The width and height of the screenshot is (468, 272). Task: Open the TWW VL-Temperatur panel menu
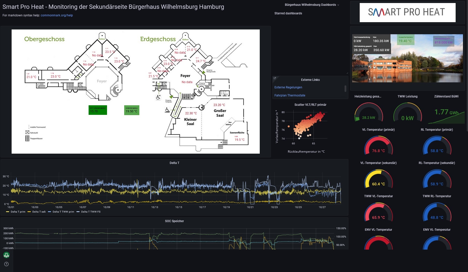(378, 196)
